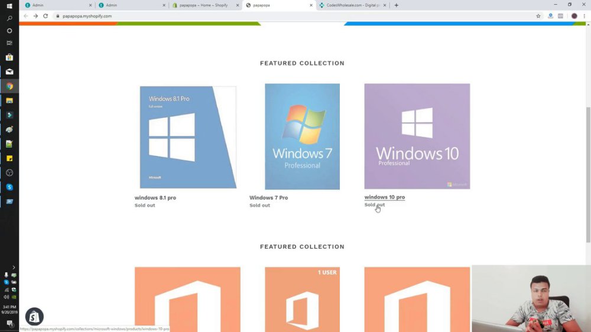Image resolution: width=591 pixels, height=332 pixels.
Task: Click the Windows Start button
Action: (x=9, y=6)
